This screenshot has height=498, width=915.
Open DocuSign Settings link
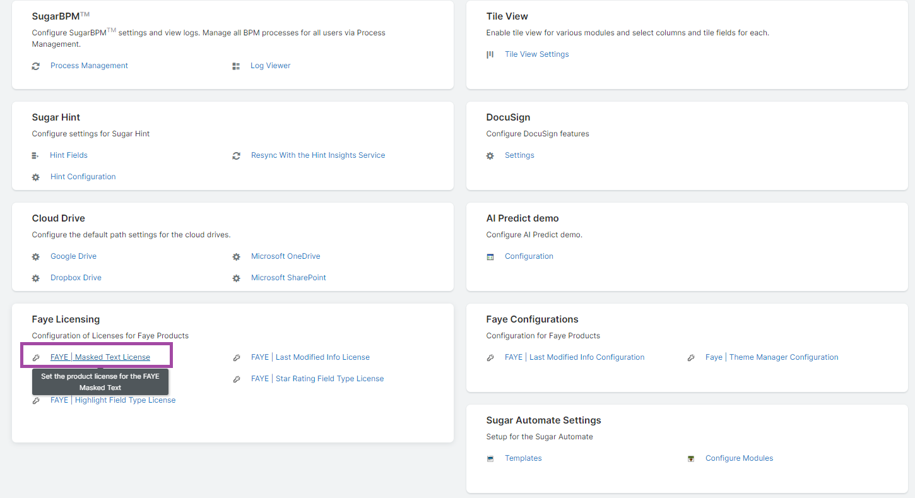519,155
